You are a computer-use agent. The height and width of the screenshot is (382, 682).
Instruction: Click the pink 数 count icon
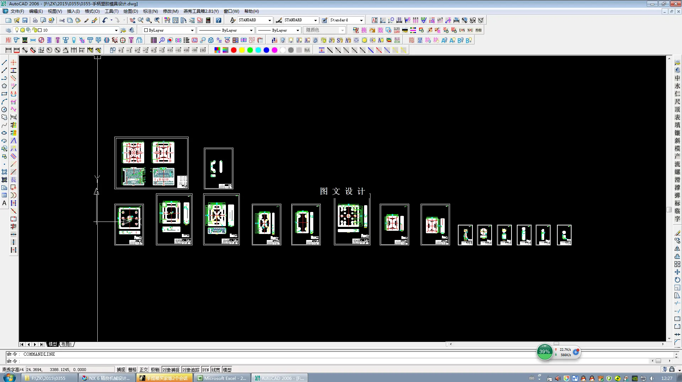point(380,30)
